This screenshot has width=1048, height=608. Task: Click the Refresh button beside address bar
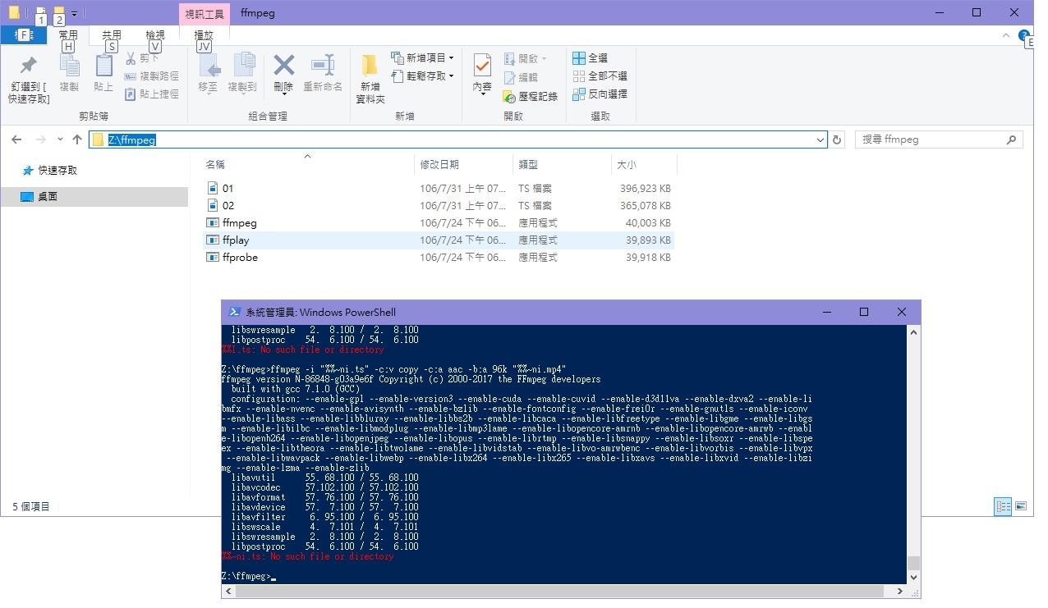tap(837, 140)
